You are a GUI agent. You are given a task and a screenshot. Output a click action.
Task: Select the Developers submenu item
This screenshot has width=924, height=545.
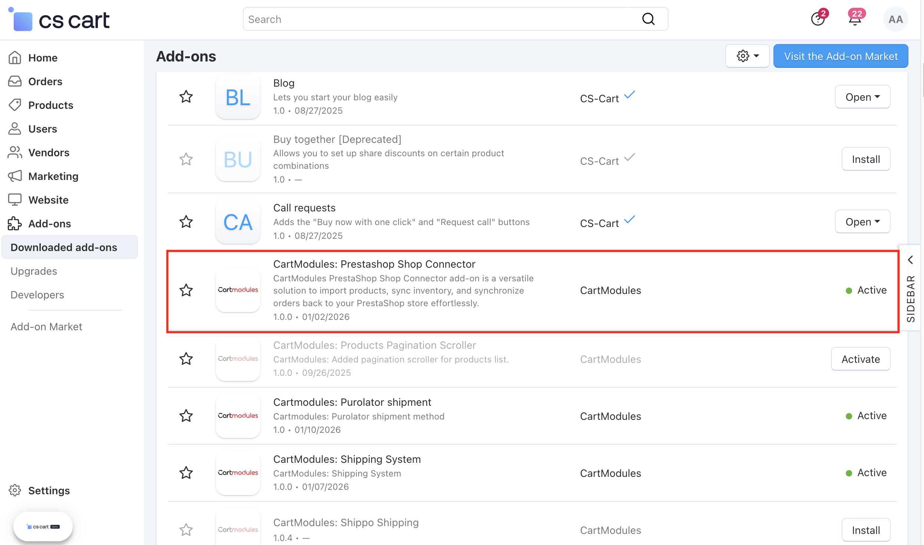click(x=37, y=295)
